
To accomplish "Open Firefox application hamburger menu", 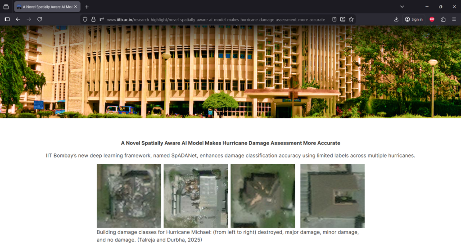I will coord(454,19).
